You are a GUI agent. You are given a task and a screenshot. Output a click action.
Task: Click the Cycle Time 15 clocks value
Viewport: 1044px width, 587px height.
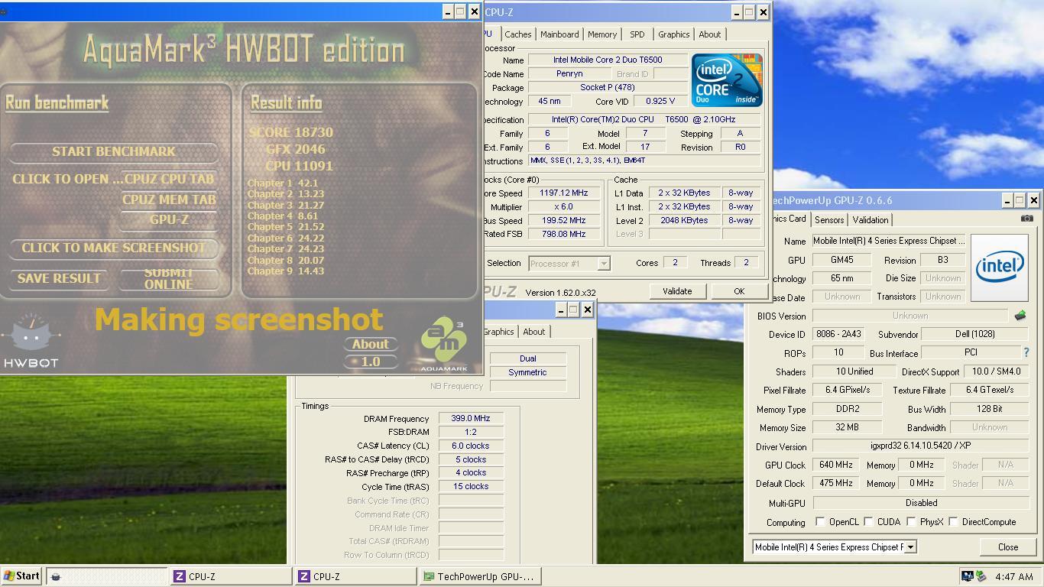click(471, 487)
